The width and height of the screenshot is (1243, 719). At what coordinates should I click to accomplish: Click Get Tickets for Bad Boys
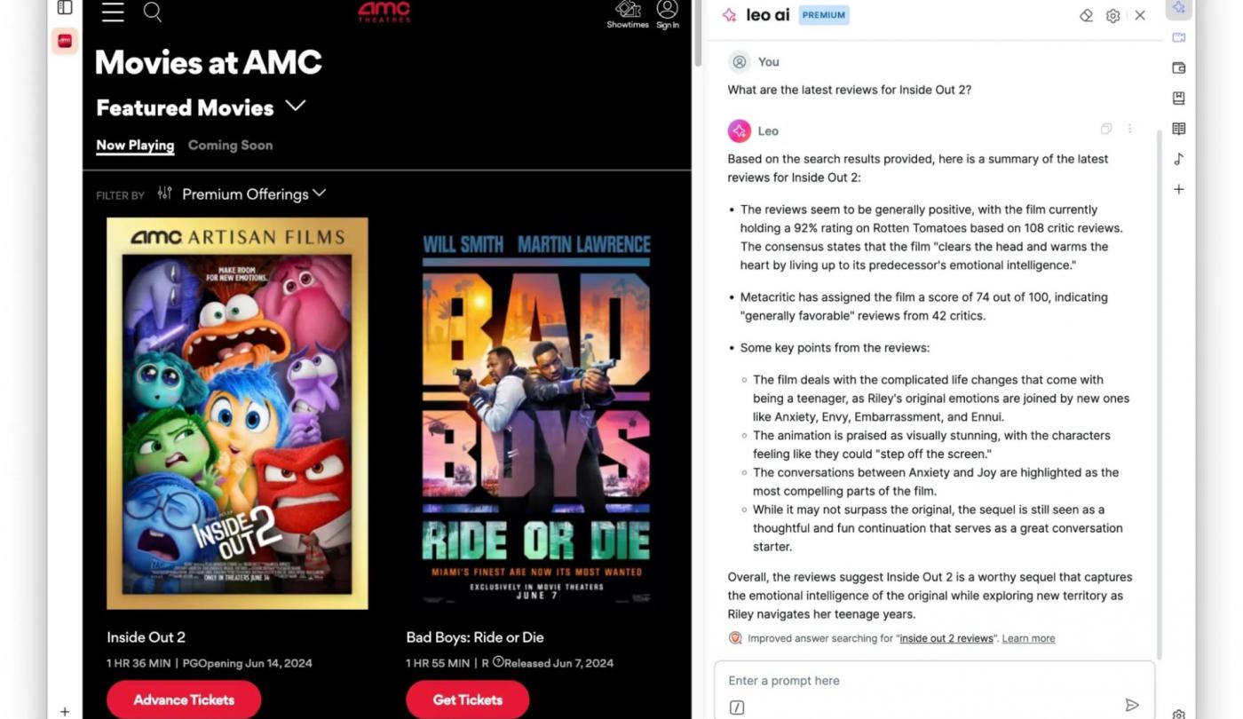point(468,699)
